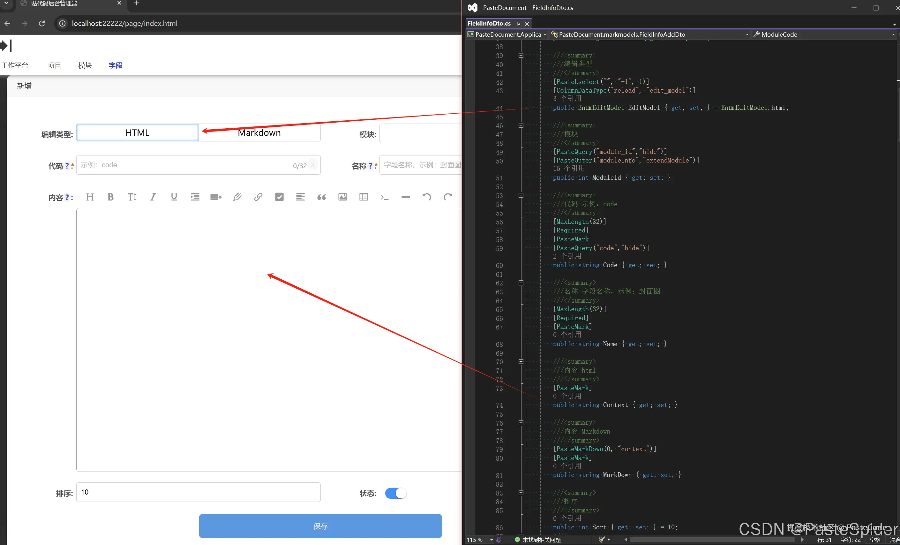Collapse the summary block at line 39
The image size is (900, 545).
coord(521,56)
